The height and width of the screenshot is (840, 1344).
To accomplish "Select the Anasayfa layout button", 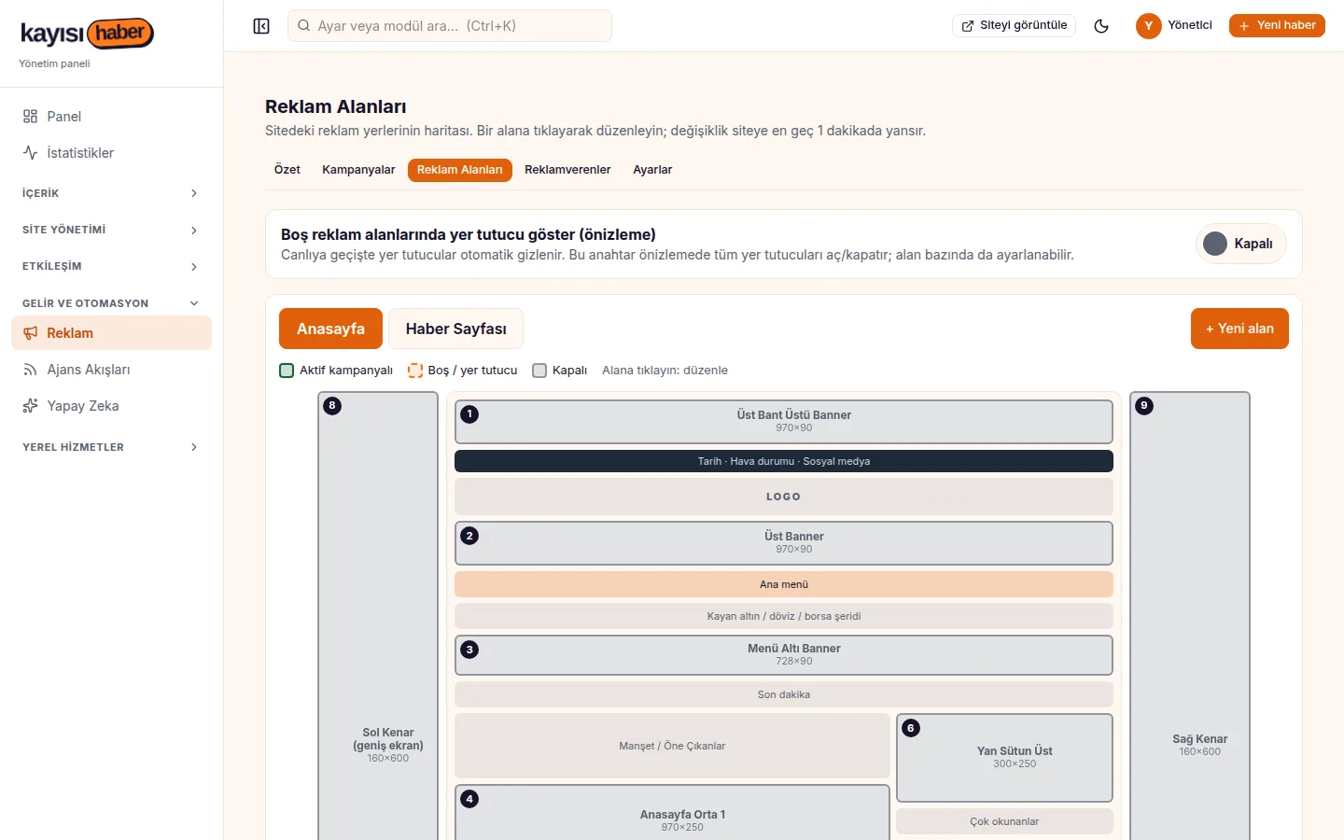I will (x=330, y=329).
